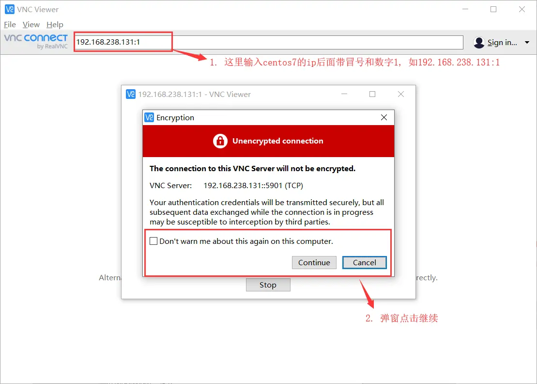Click the Cancel button
The width and height of the screenshot is (537, 384).
pyautogui.click(x=365, y=263)
